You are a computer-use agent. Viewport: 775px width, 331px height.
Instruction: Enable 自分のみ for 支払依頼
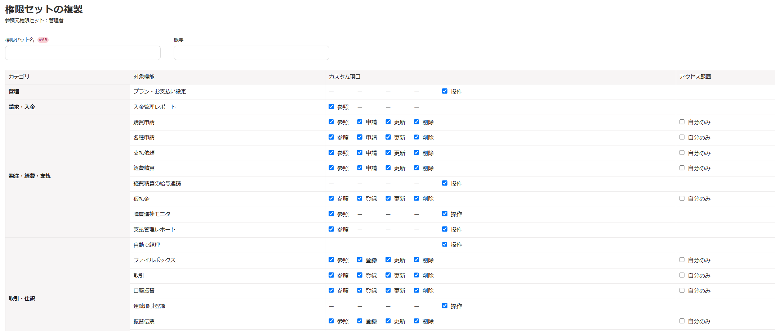coord(682,153)
